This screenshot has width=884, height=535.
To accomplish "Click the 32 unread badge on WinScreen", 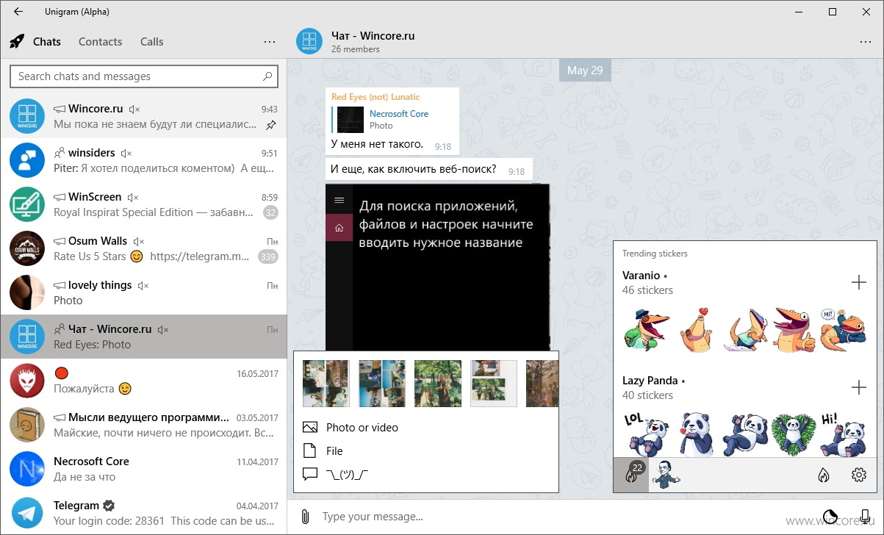I will click(270, 212).
